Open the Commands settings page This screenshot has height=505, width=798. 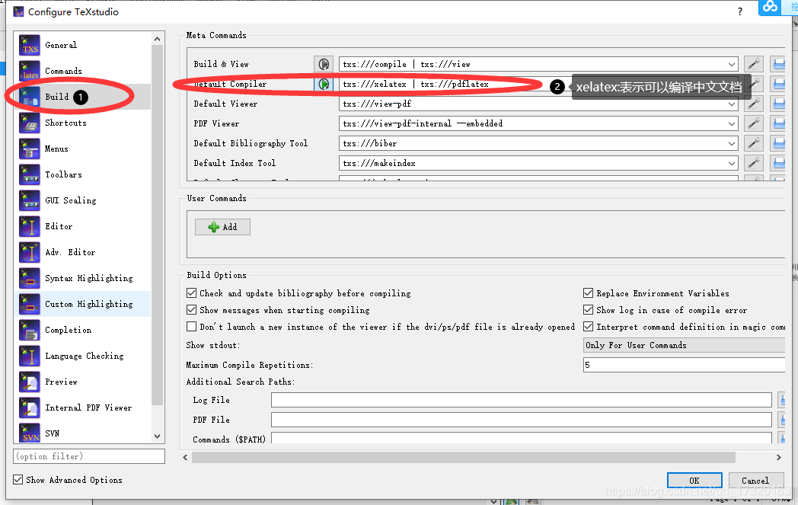tap(84, 71)
